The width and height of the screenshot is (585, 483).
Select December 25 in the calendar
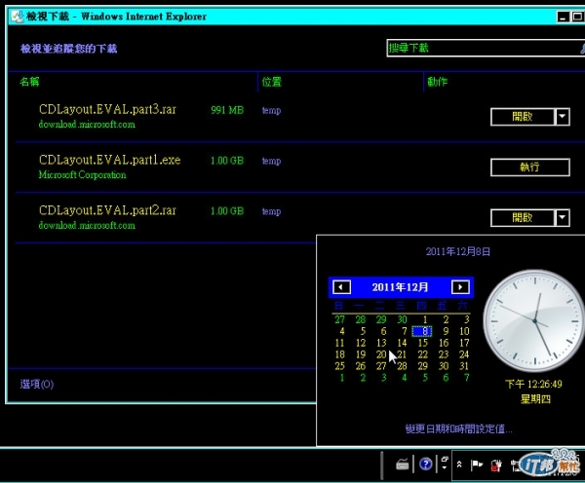pos(339,366)
